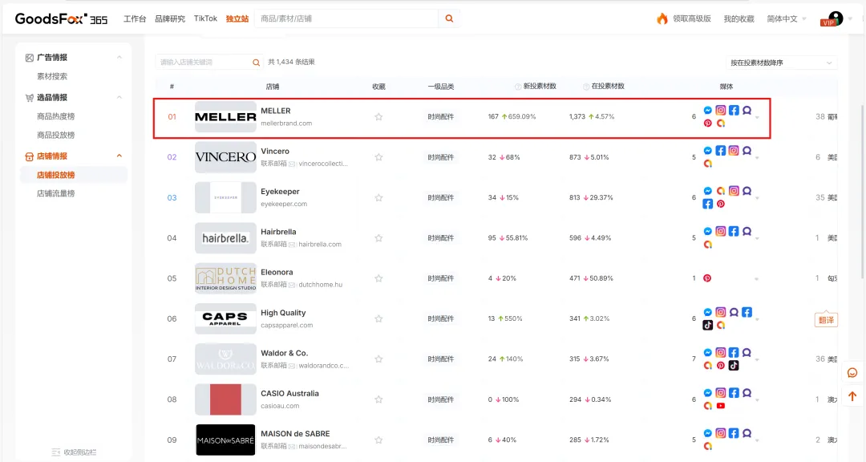This screenshot has height=462, width=866.
Task: Favorite the Vincero store with star
Action: 378,157
